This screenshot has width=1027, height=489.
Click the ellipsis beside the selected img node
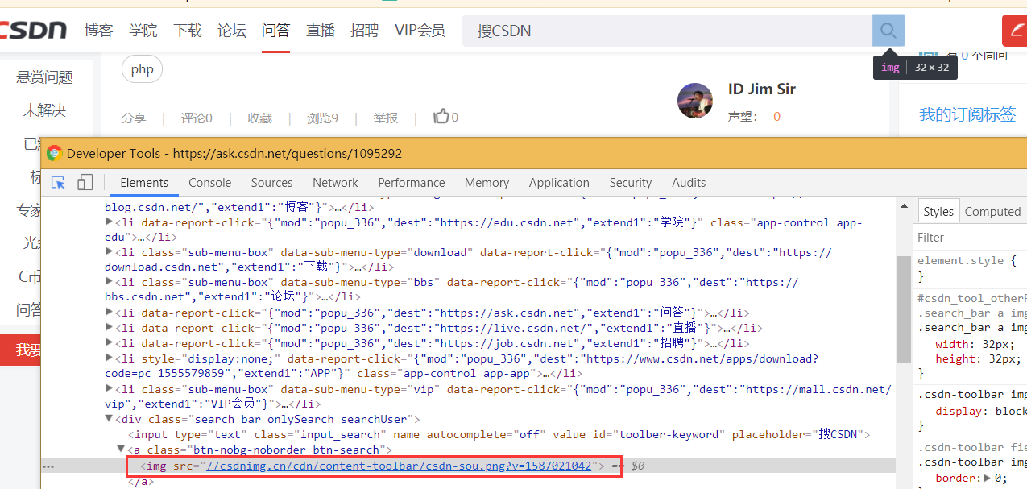[x=48, y=466]
